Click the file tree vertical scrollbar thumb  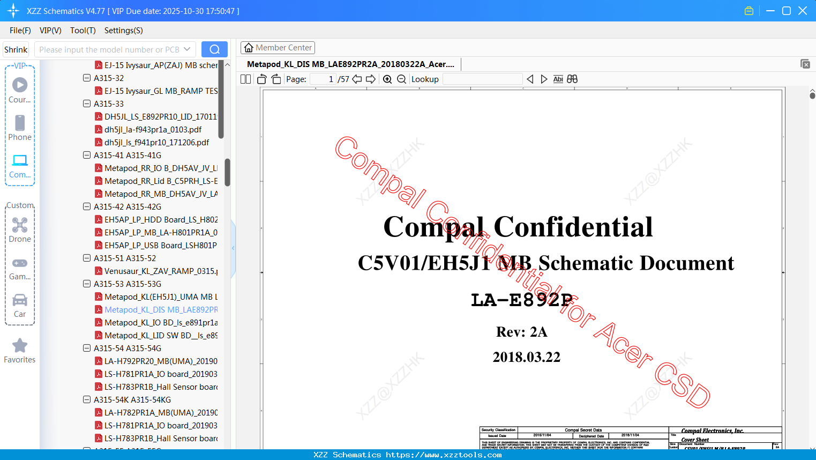[227, 172]
